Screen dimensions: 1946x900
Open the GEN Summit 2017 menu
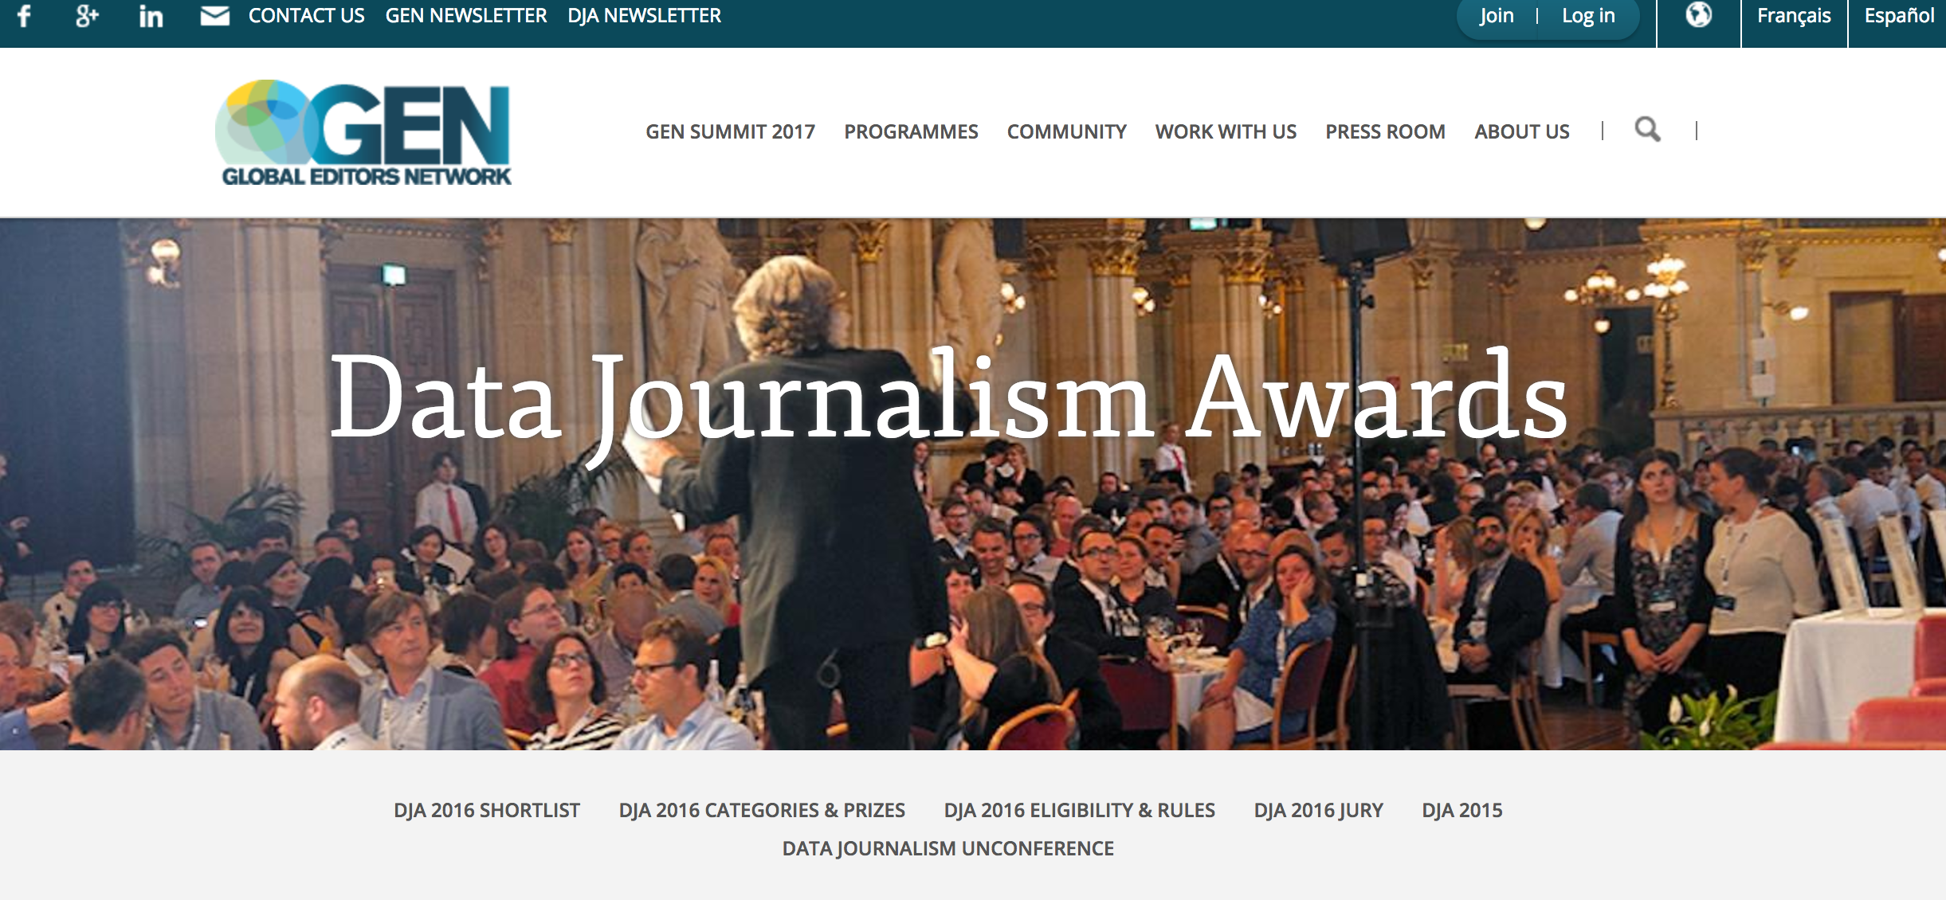click(730, 131)
